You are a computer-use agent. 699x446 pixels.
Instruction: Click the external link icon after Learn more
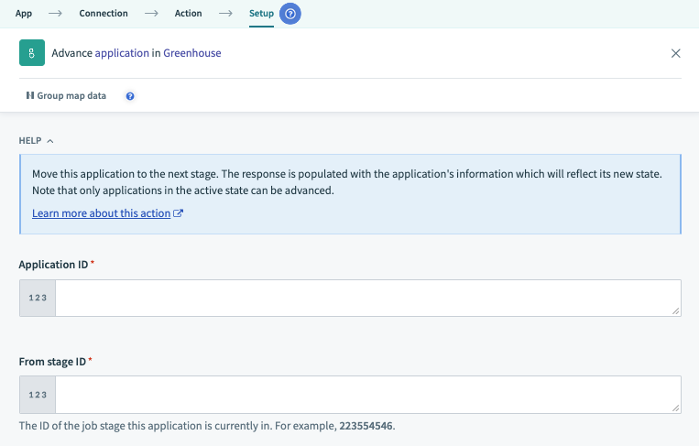coord(179,213)
